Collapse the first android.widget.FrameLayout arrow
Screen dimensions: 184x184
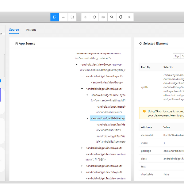[82, 76]
